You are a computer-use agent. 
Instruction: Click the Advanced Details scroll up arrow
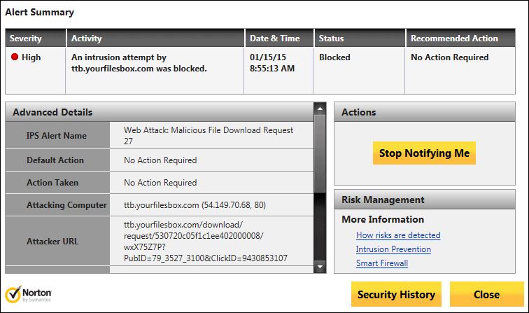[320, 109]
